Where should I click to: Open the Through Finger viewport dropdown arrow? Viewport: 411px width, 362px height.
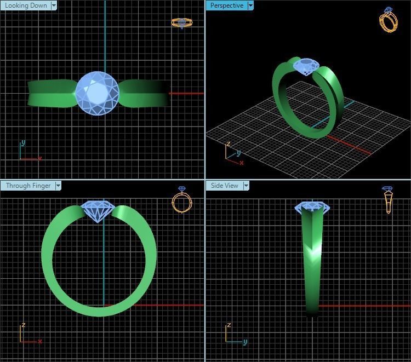tap(58, 186)
